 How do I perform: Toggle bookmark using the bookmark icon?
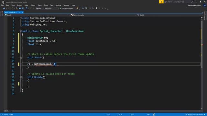pos(96,8)
